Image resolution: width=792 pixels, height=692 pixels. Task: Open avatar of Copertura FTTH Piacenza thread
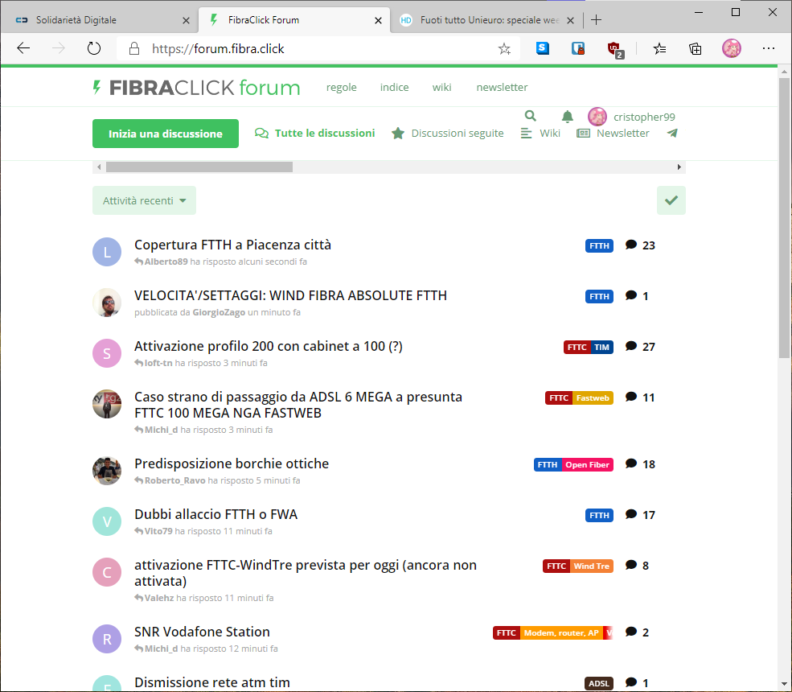[107, 252]
